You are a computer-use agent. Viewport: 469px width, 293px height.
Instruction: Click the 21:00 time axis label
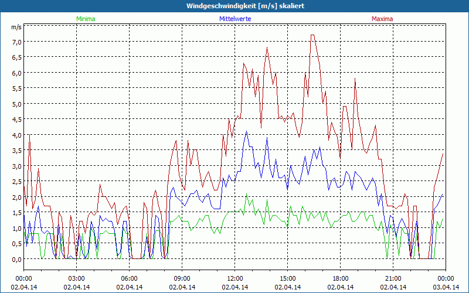click(x=393, y=278)
